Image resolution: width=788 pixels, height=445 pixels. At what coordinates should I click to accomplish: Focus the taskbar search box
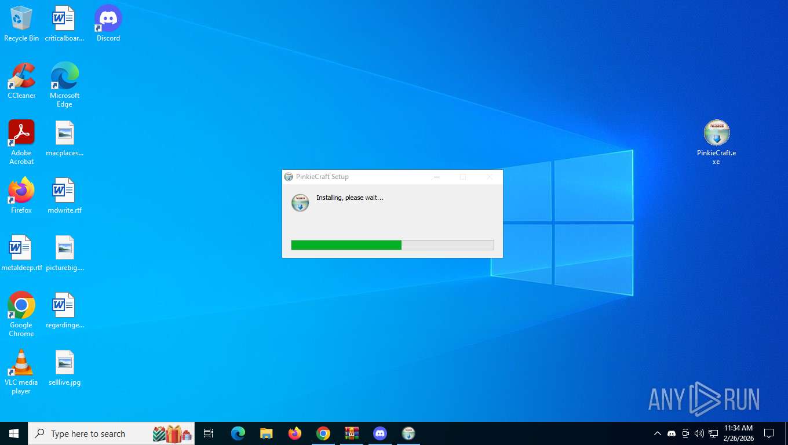coord(111,433)
